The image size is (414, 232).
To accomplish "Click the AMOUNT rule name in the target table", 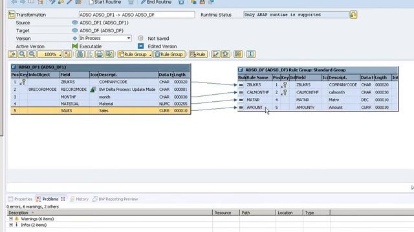I will [254, 108].
